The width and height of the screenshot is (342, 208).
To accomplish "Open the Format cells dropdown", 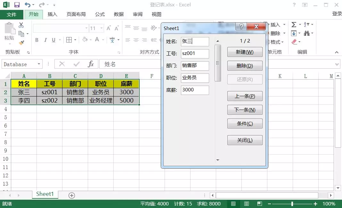I will coord(282,42).
